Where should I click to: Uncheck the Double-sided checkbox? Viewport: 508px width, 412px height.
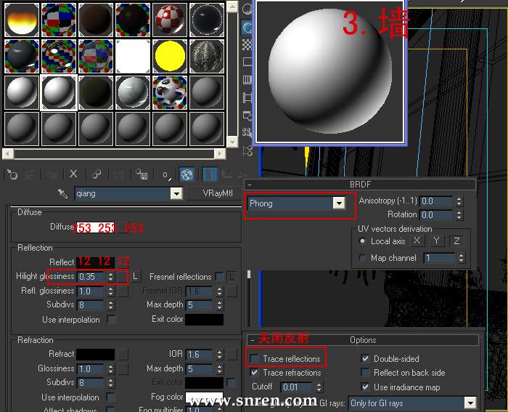pos(365,359)
